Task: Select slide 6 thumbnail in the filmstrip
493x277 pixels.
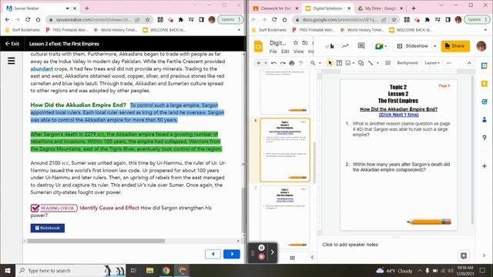Action: point(285,150)
